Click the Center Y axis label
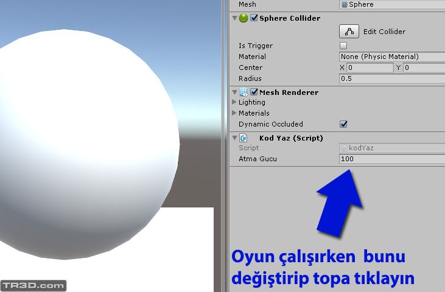The height and width of the screenshot is (292, 445). pyautogui.click(x=398, y=68)
